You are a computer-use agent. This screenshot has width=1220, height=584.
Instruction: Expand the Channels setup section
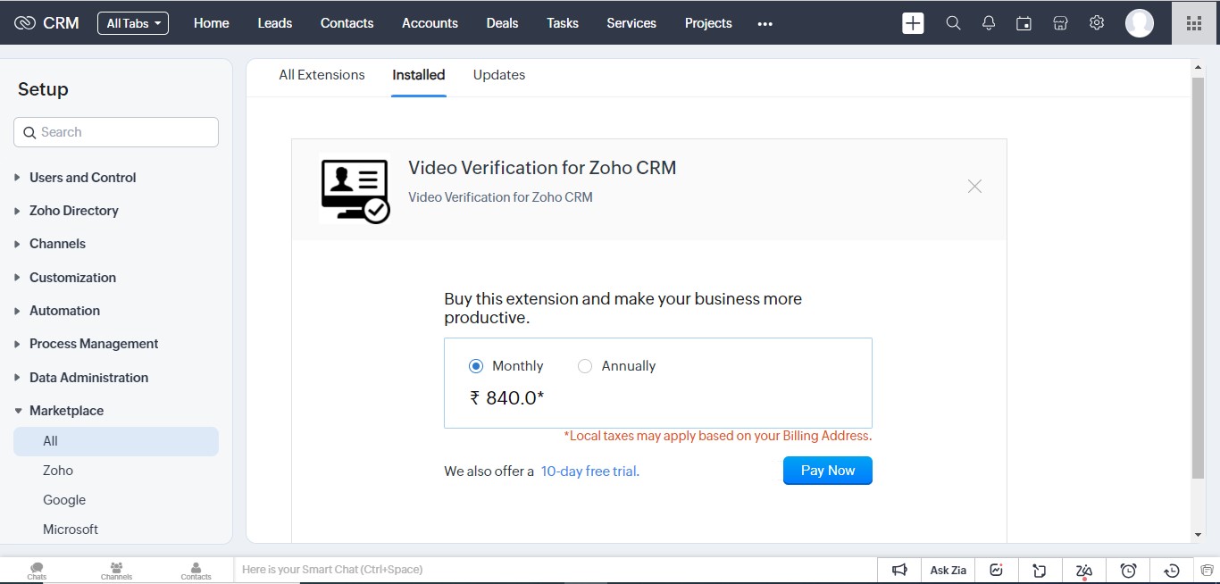pyautogui.click(x=57, y=244)
